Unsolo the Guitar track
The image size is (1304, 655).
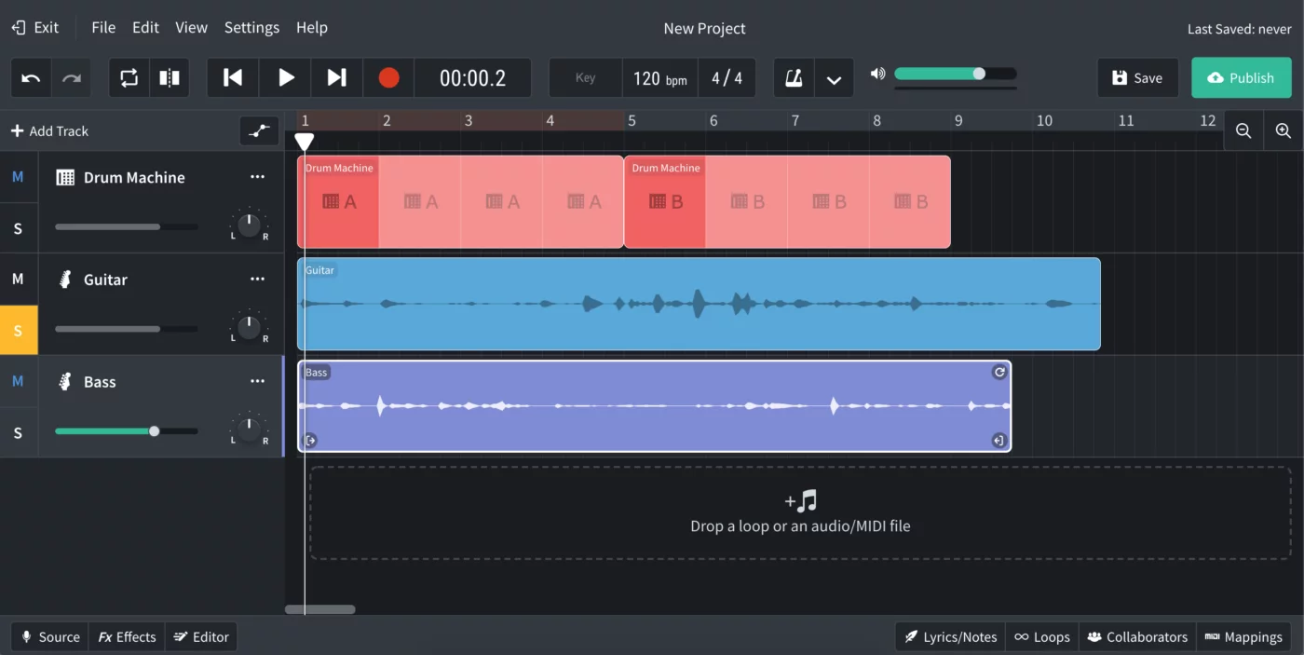[x=18, y=330]
